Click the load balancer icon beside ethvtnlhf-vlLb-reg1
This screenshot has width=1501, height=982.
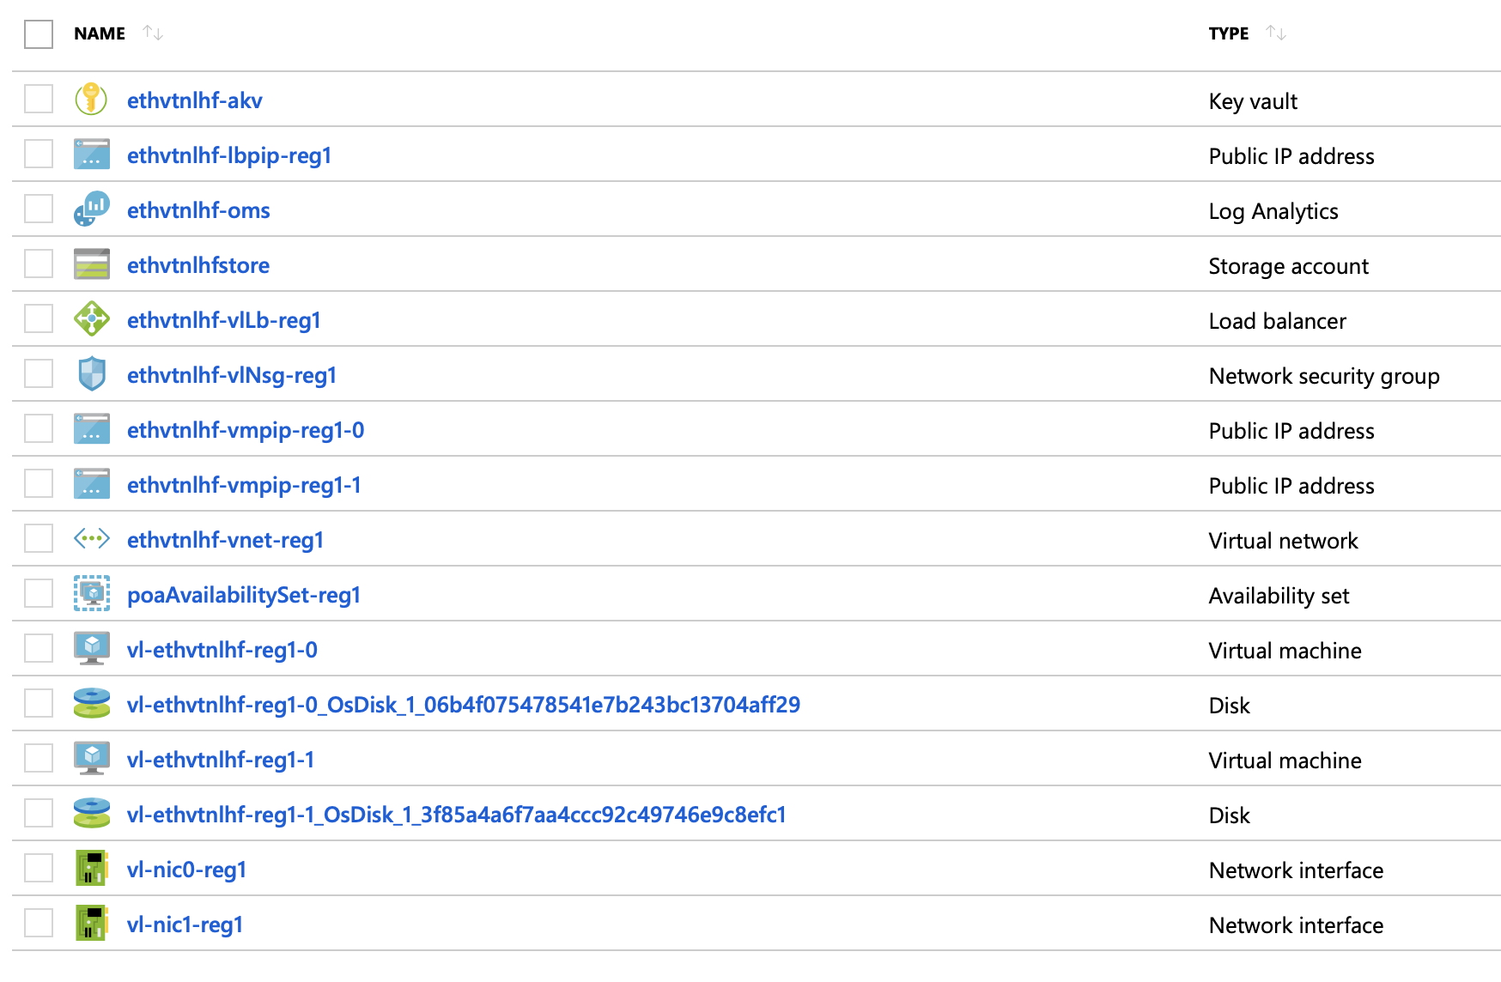(x=91, y=319)
